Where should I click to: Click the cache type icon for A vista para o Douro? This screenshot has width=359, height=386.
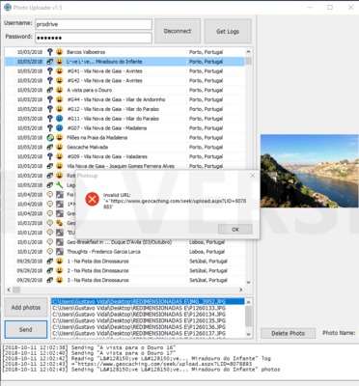click(x=50, y=90)
